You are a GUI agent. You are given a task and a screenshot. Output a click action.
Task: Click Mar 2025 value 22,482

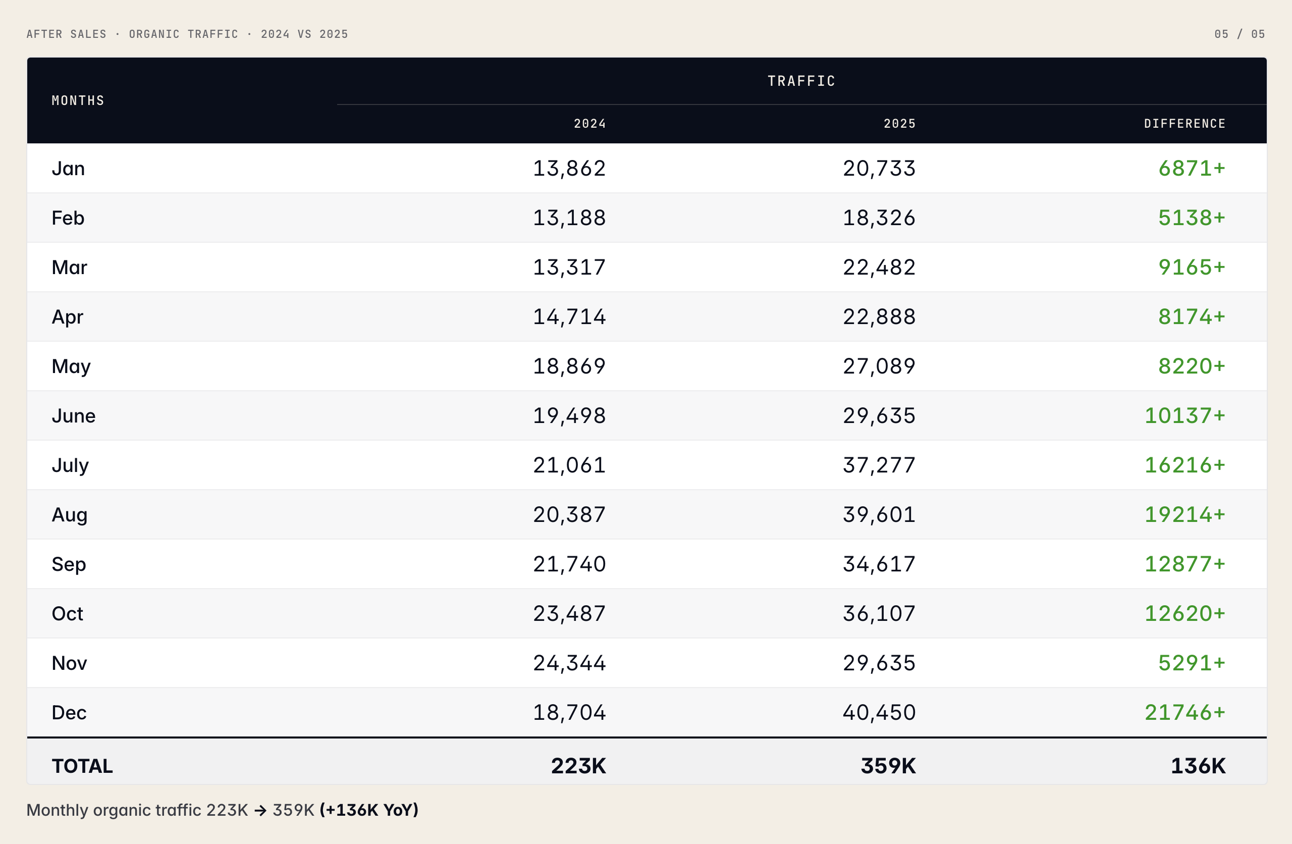(x=879, y=267)
